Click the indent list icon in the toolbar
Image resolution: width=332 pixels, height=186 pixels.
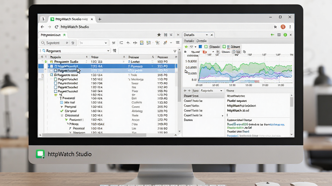[x=121, y=43]
